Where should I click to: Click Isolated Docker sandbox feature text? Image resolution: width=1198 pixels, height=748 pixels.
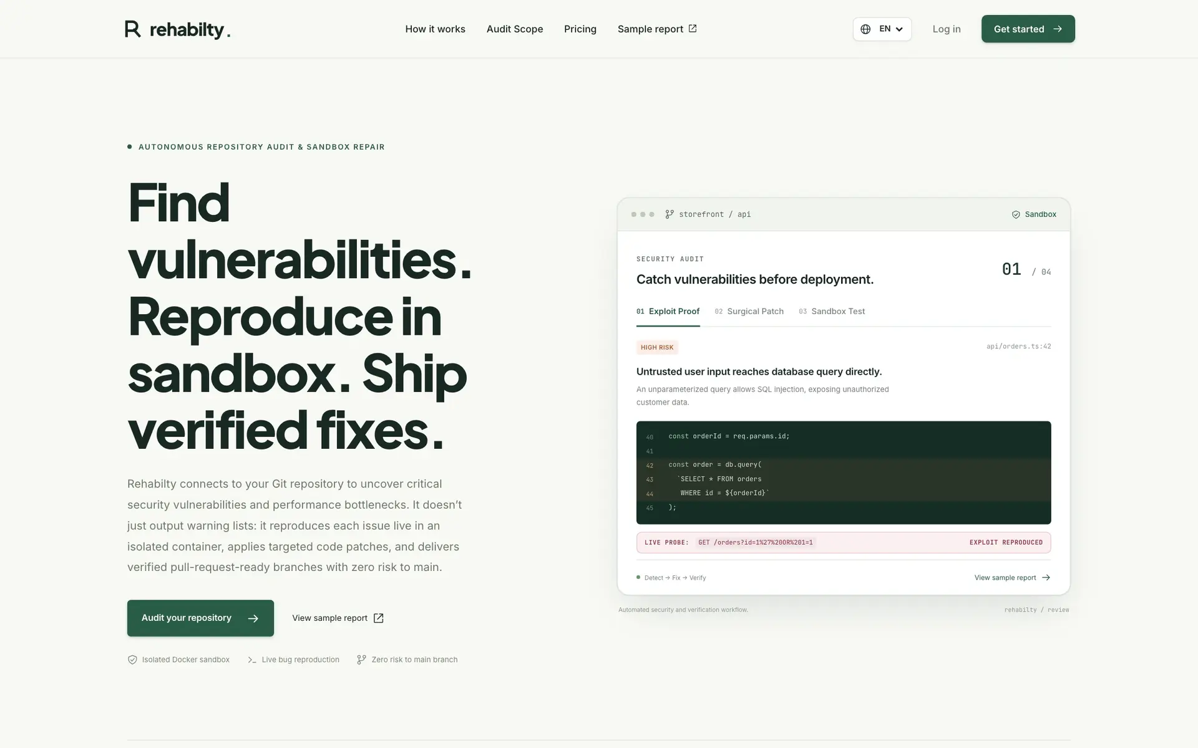pyautogui.click(x=186, y=659)
